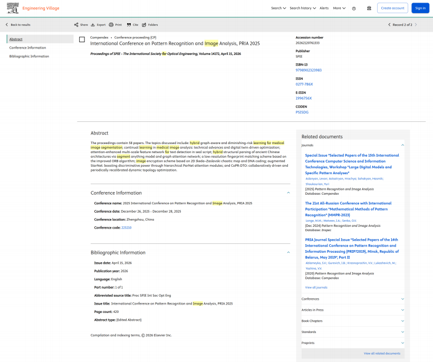Collapse the Bibliographic Information section
433x362 pixels.
coord(288,253)
